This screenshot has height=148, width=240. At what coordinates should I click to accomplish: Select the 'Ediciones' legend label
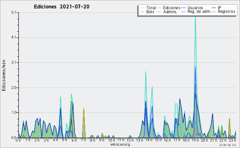(172, 8)
